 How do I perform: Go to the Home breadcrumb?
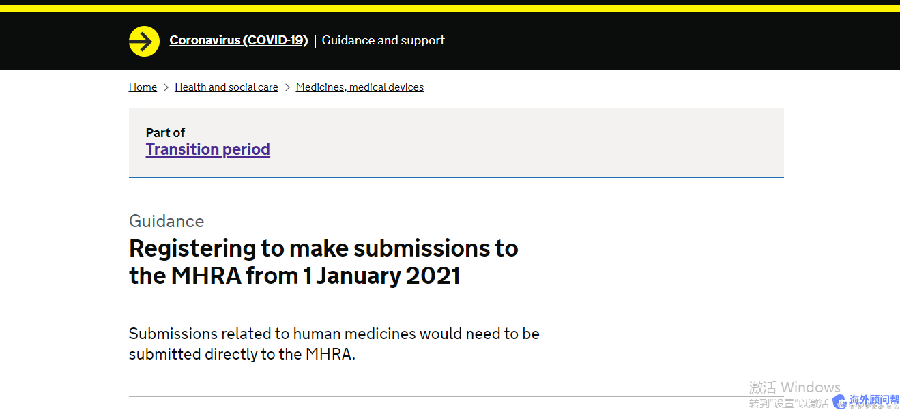click(x=143, y=87)
